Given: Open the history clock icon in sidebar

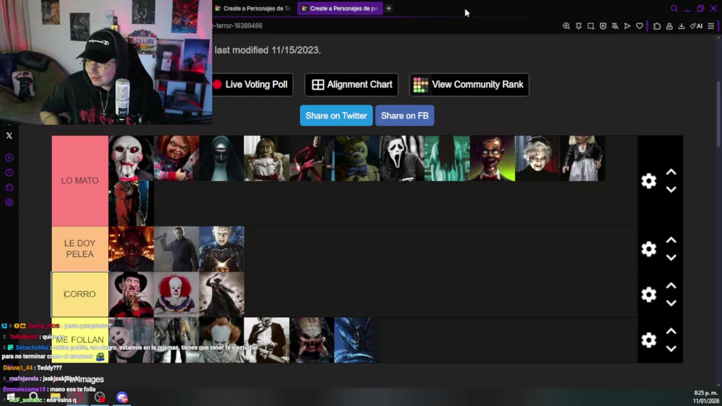Looking at the screenshot, I should point(9,173).
